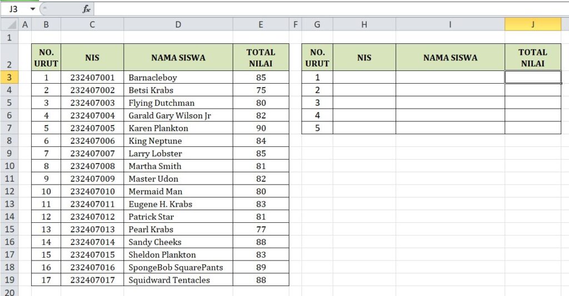Select cell containing Martha Smith

(178, 166)
